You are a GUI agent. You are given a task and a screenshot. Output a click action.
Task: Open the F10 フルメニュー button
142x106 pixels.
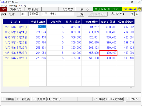point(133,99)
